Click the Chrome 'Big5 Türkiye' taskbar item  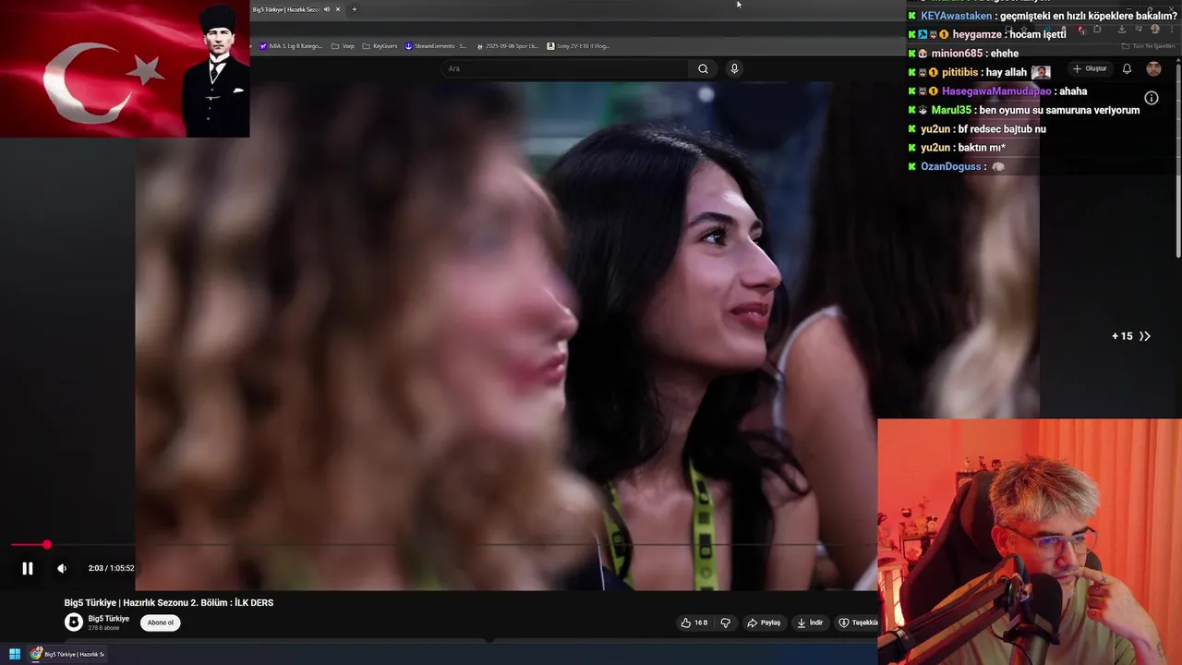[67, 654]
